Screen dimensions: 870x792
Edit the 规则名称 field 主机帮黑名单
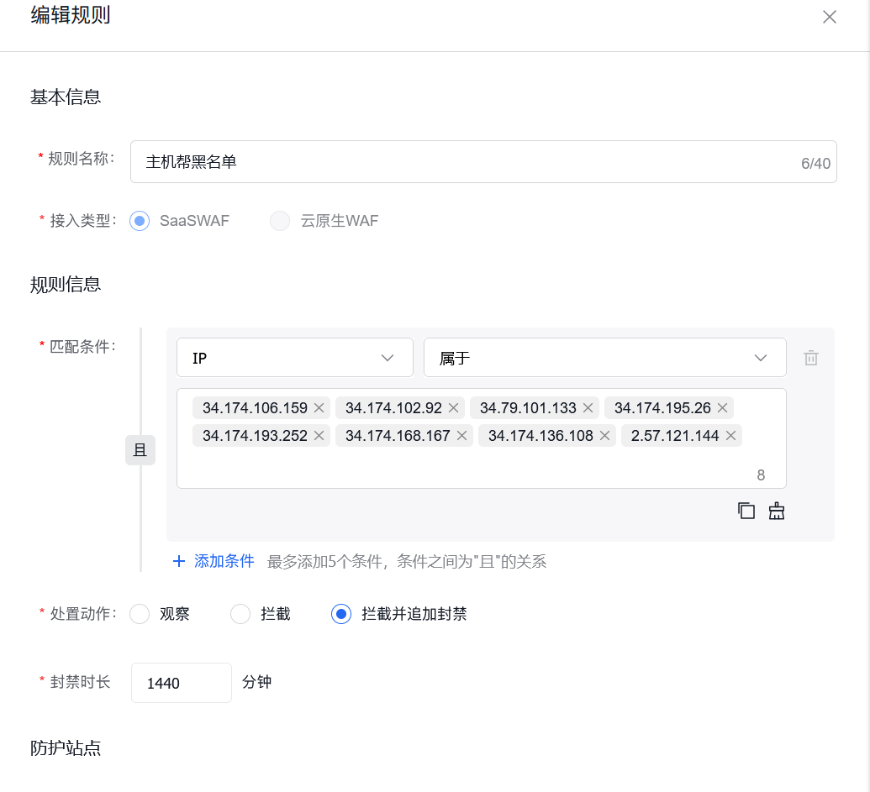click(483, 162)
